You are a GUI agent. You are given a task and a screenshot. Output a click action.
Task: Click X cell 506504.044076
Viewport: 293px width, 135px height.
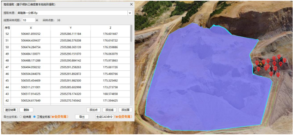[x=31, y=74]
